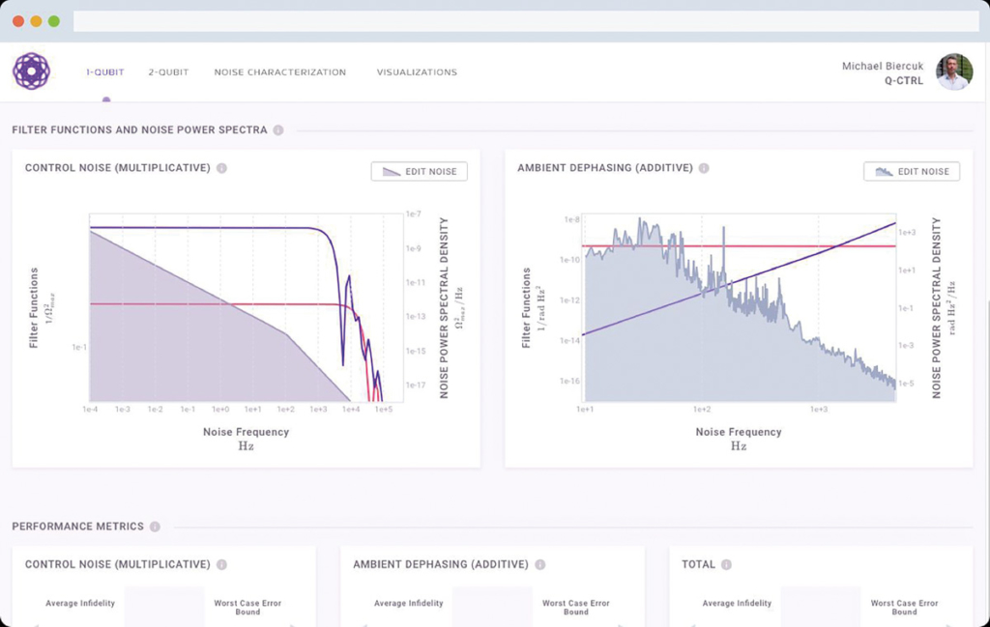The width and height of the screenshot is (990, 627).
Task: Open the Noise Characterization tab
Action: click(x=279, y=72)
